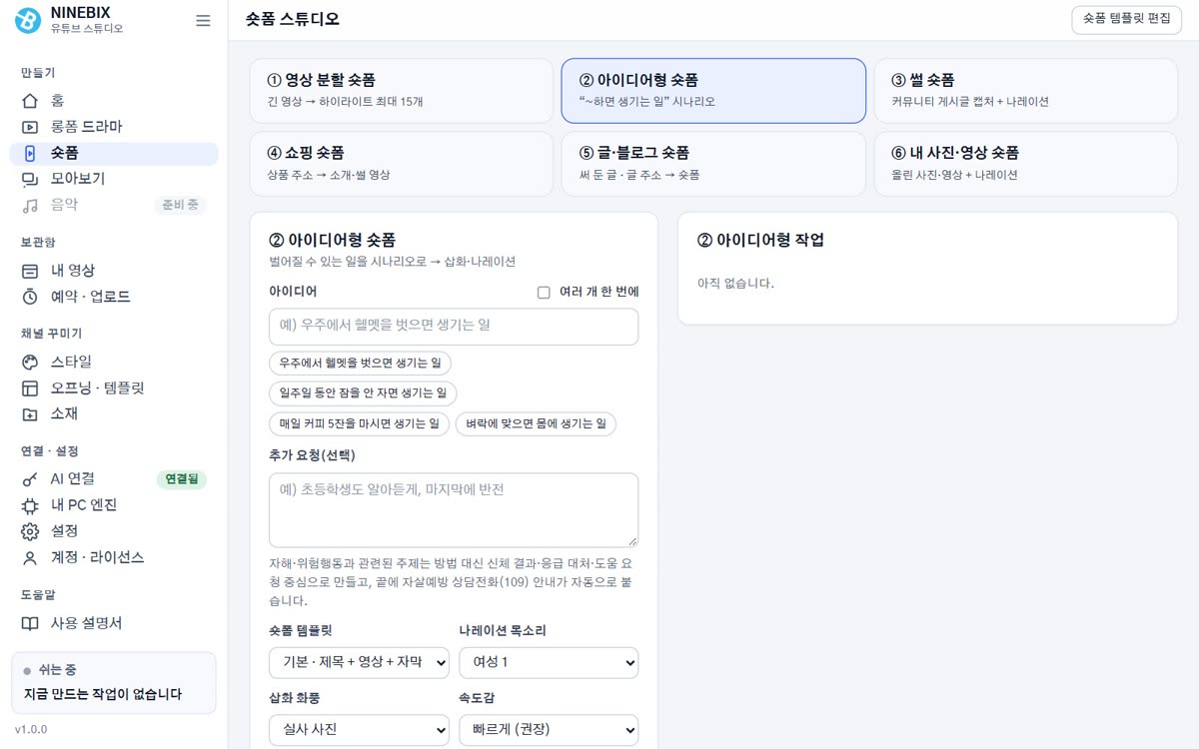Click the 설정 gear icon
The width and height of the screenshot is (1199, 749).
(x=30, y=531)
